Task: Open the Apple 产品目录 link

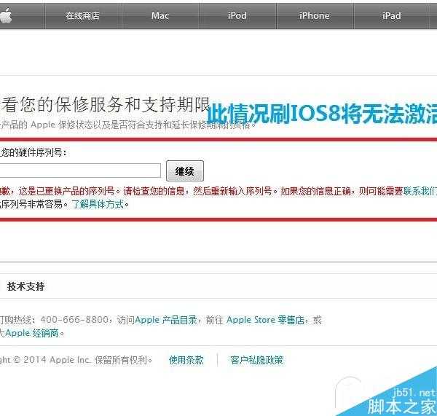Action: click(x=166, y=320)
